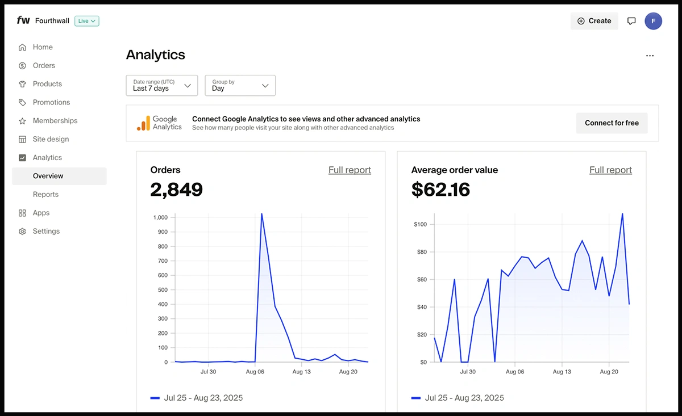Viewport: 682px width, 416px height.
Task: Click the Orders dollar-sign icon
Action: (x=22, y=66)
